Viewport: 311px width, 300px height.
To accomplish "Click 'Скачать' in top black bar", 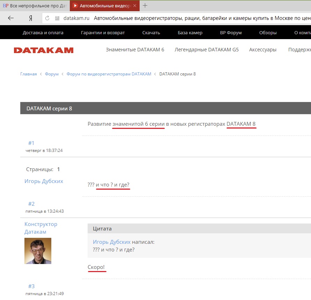I will (x=151, y=33).
